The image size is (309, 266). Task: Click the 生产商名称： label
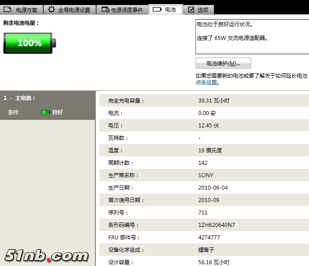pyautogui.click(x=123, y=175)
